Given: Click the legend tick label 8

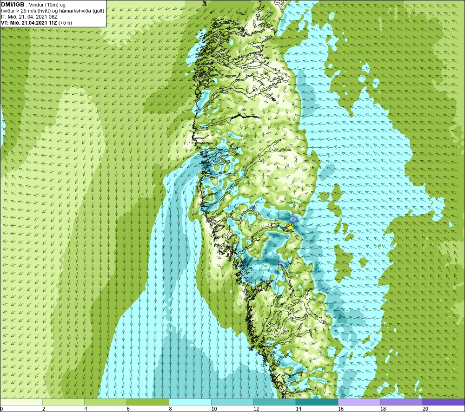Looking at the screenshot, I should (171, 409).
